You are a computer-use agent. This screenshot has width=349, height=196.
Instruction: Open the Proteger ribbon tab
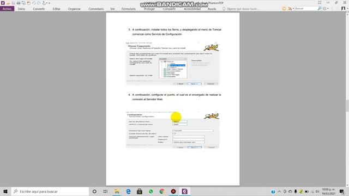coord(149,9)
